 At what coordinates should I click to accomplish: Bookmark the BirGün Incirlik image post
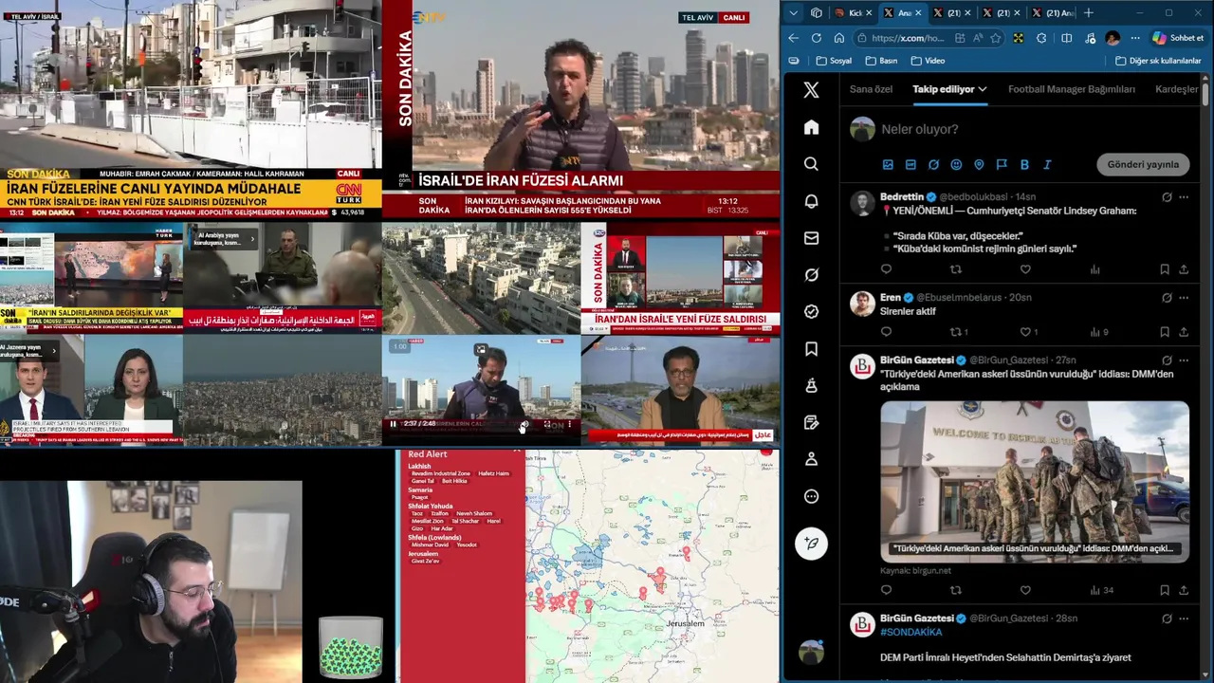tap(1165, 590)
